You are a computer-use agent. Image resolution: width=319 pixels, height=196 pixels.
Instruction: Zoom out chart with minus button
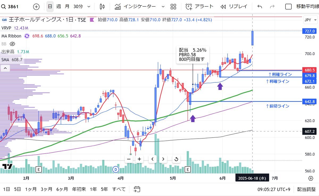pyautogui.click(x=129, y=159)
